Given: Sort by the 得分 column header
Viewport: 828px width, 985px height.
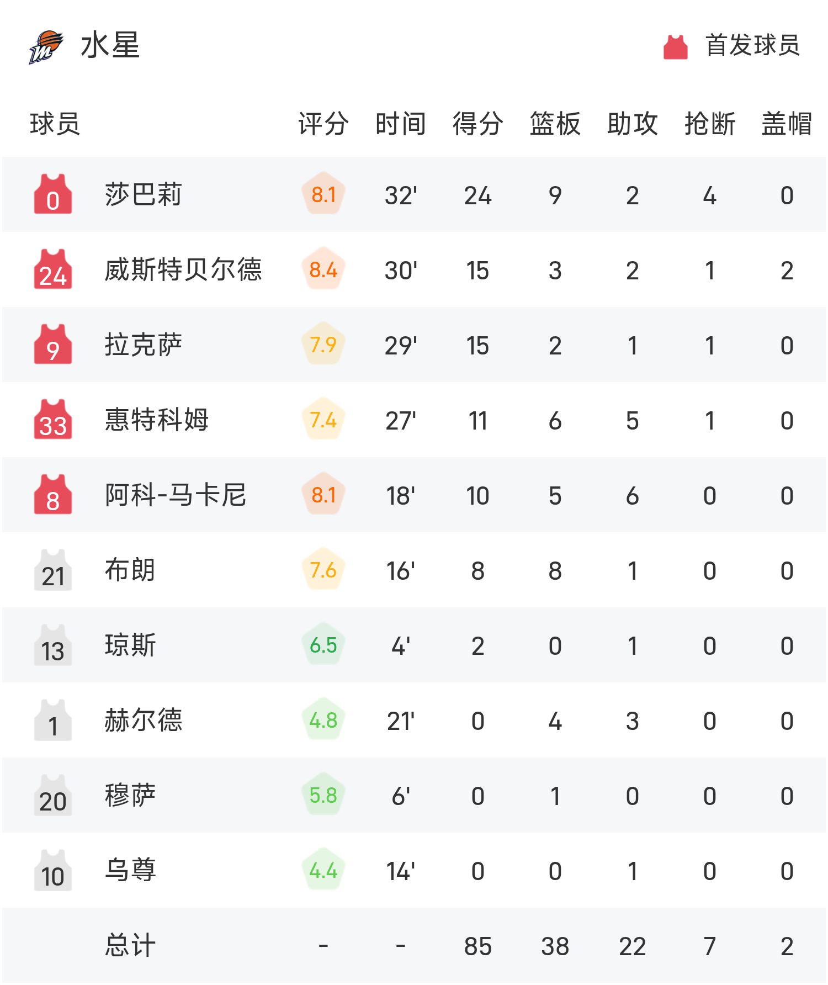Looking at the screenshot, I should coord(477,124).
